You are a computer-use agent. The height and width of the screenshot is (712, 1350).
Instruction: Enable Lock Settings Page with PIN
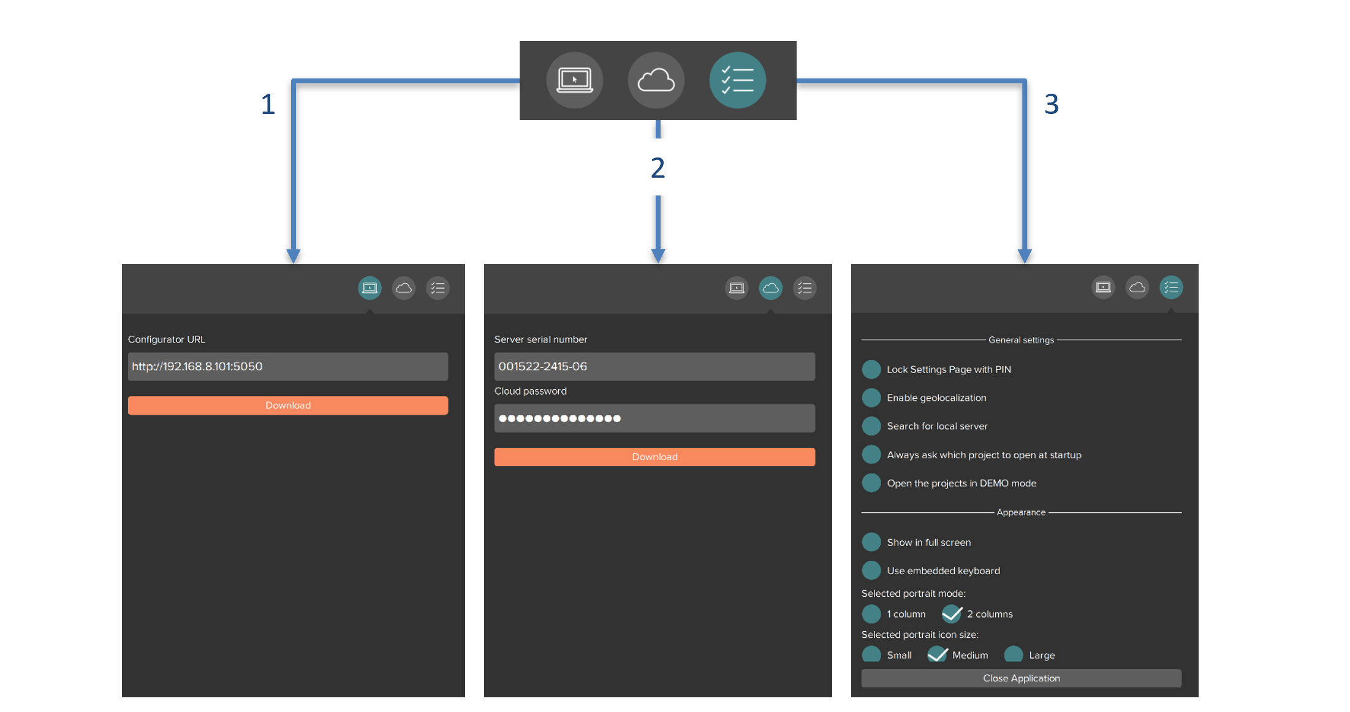tap(871, 369)
